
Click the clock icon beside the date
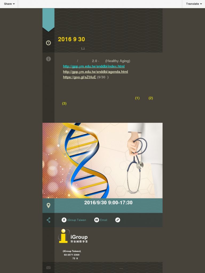click(48, 43)
